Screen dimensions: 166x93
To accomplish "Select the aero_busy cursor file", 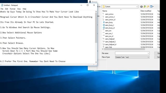I will (109, 22).
